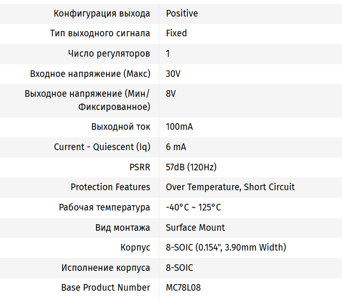
Task: Click the 'Входное напряжение (Макс)' label
Action: coord(90,74)
